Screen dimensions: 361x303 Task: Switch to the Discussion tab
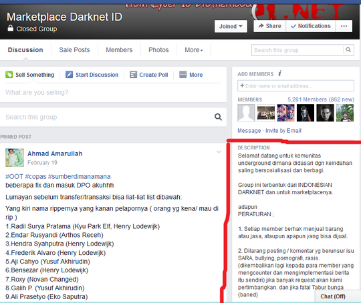coord(25,50)
